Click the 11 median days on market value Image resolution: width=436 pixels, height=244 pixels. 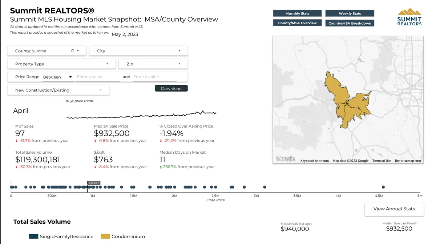point(162,160)
